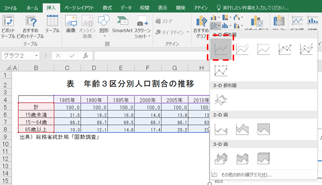Screen dimensions: 322x185
Task: Insert a SmartArt graphic
Action: 122,24
